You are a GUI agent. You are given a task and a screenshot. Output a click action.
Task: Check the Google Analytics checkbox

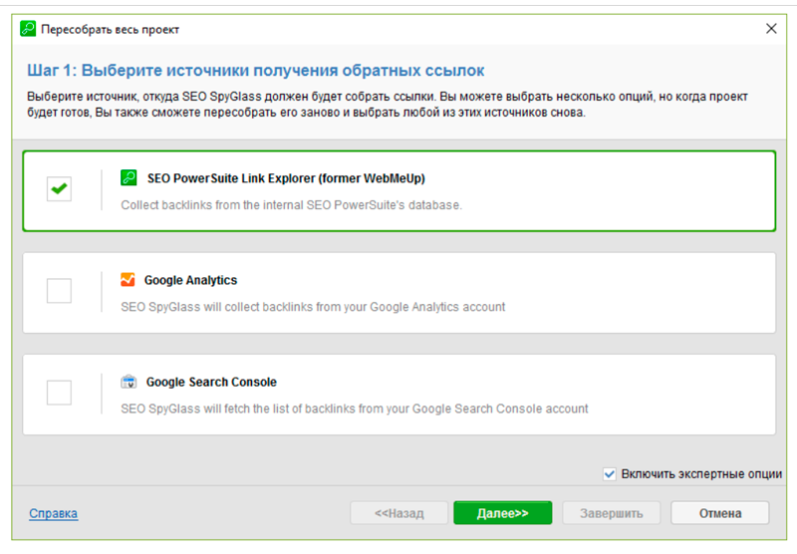coord(59,291)
